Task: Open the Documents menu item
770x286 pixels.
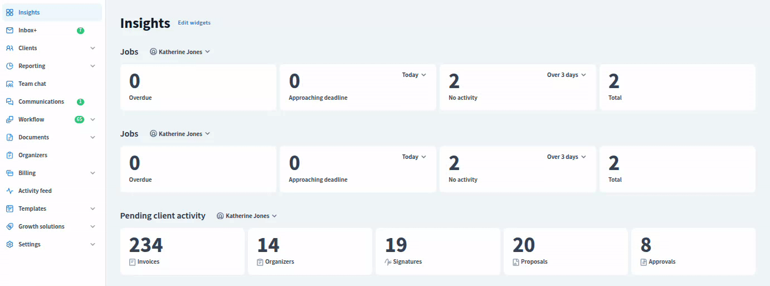Action: [33, 137]
